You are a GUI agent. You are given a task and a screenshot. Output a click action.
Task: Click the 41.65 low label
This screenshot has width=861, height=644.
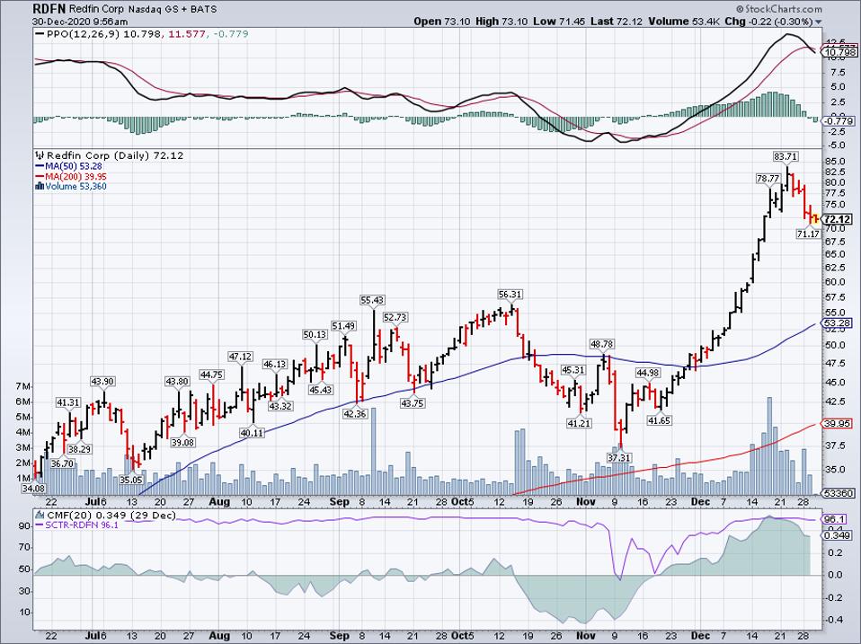pyautogui.click(x=660, y=421)
